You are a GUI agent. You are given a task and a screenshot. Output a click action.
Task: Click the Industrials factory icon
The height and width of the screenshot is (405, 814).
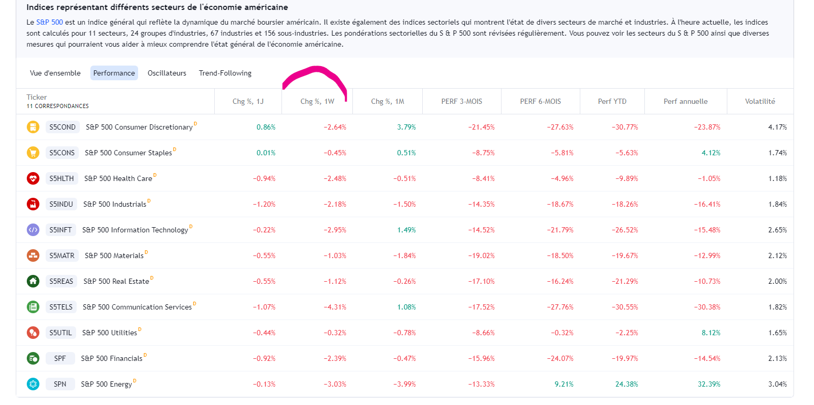click(x=33, y=204)
